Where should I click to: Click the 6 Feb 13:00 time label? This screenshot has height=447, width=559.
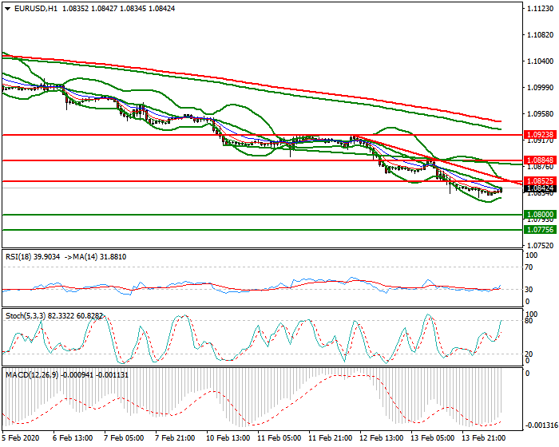point(73,437)
